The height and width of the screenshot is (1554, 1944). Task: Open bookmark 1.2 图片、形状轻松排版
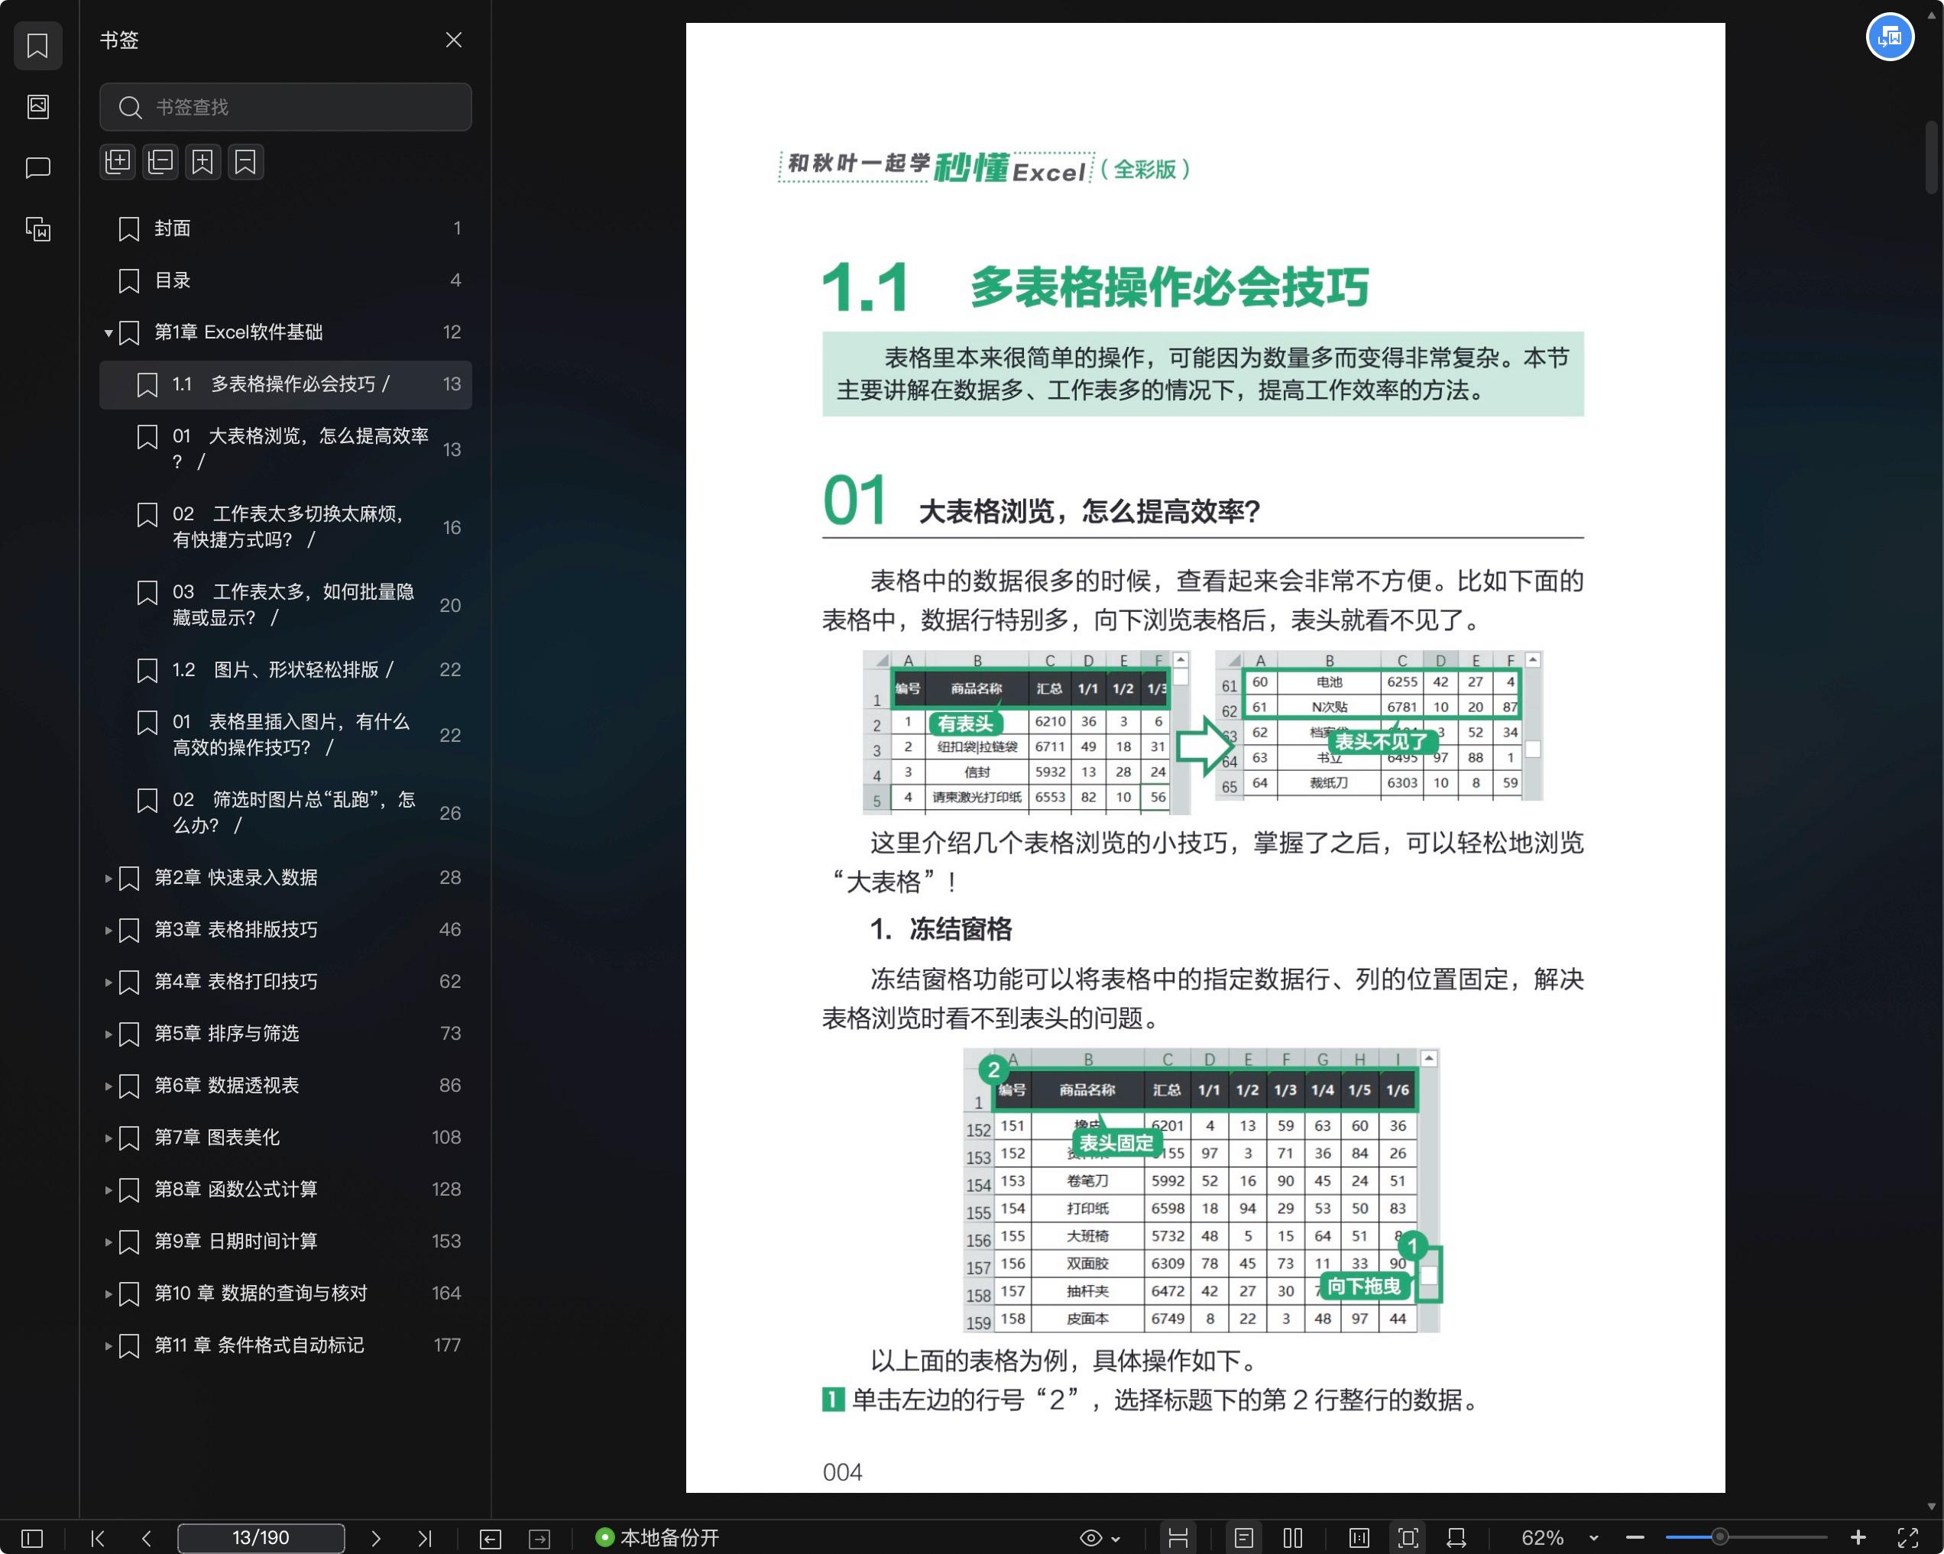(285, 670)
